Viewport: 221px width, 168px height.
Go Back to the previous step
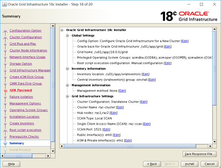pyautogui.click(x=152, y=164)
